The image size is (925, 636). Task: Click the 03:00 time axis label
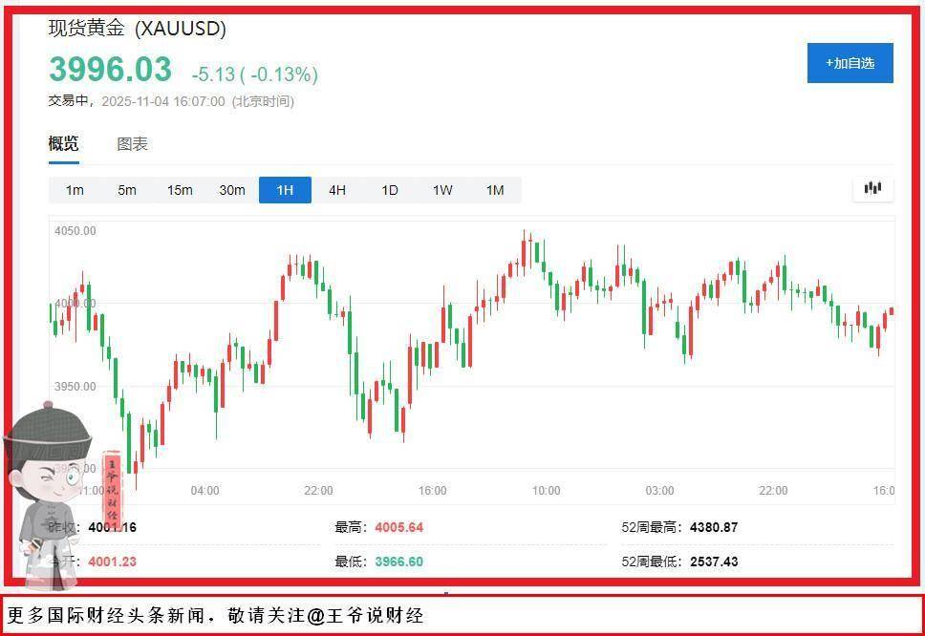click(659, 491)
